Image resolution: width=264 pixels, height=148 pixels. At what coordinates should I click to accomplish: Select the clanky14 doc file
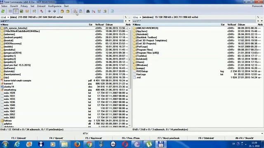9,87
